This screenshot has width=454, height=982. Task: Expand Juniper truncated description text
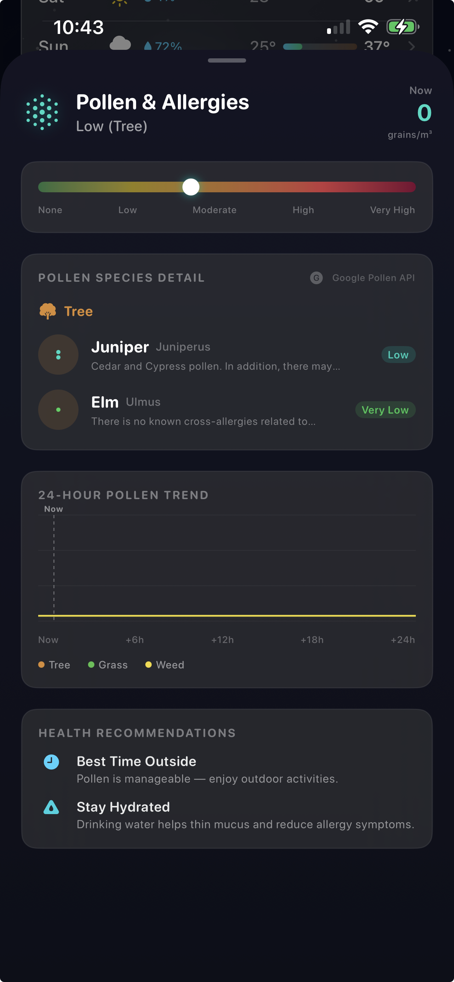click(x=216, y=366)
